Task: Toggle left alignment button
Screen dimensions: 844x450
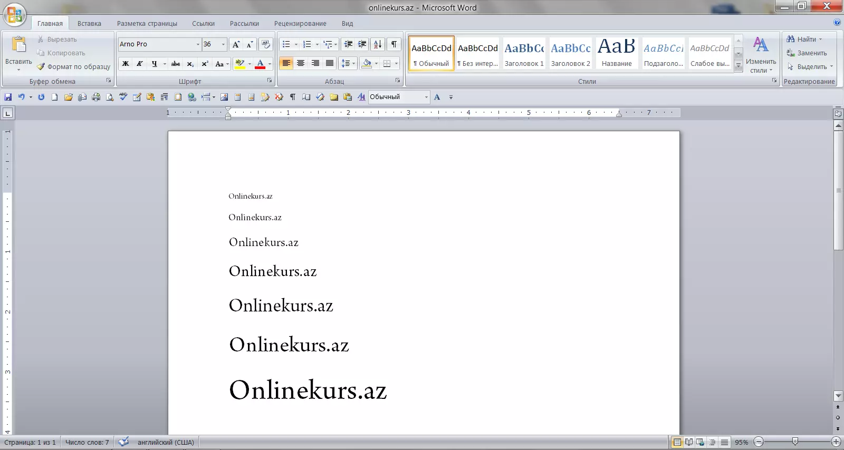Action: 286,63
